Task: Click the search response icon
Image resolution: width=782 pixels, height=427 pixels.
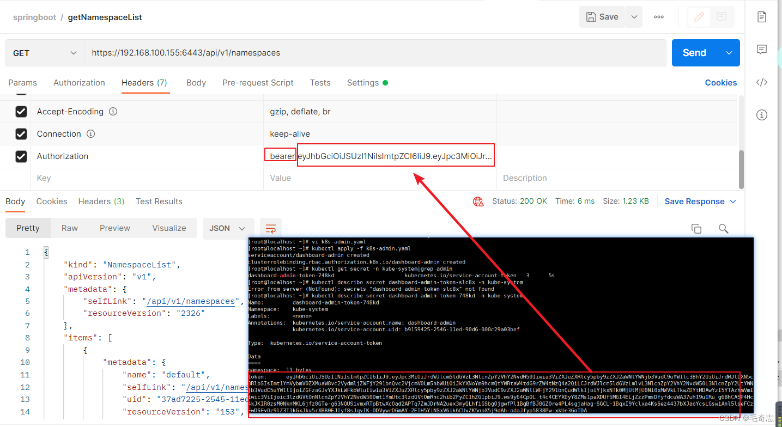Action: coord(723,229)
